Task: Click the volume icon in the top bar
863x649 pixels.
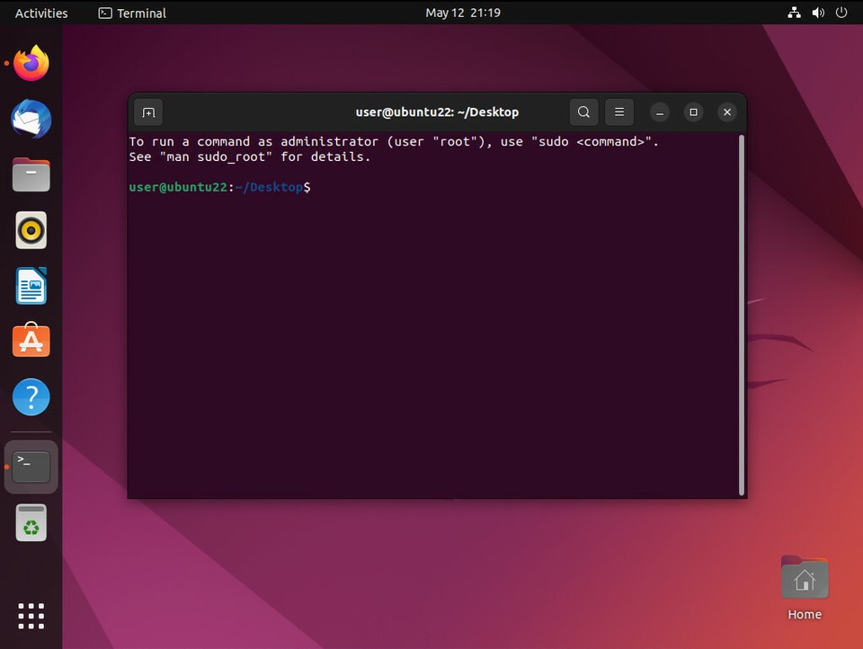Action: pyautogui.click(x=816, y=13)
